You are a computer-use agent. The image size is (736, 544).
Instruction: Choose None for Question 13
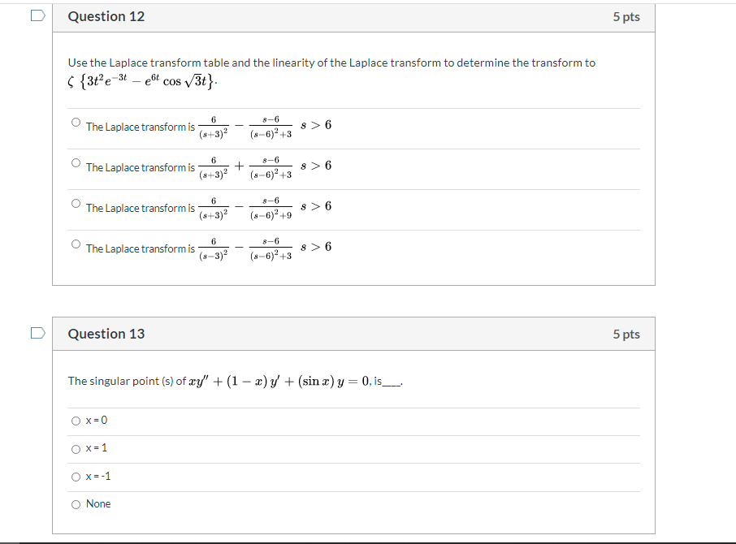pyautogui.click(x=76, y=504)
